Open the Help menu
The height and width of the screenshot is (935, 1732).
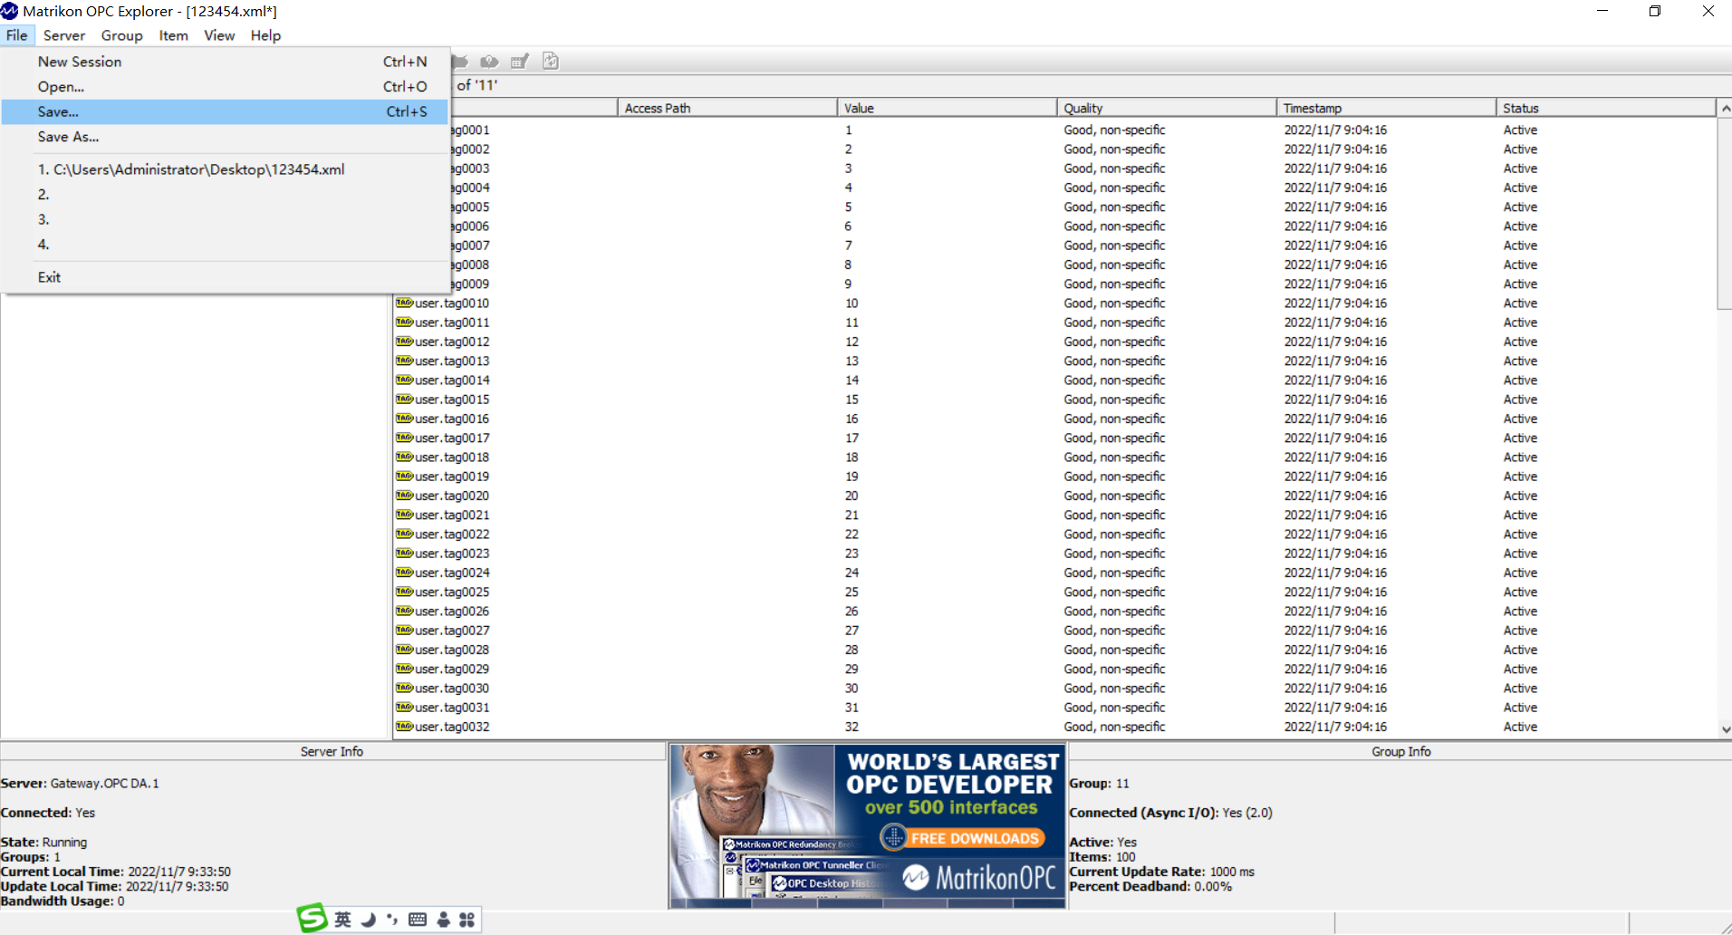coord(266,35)
